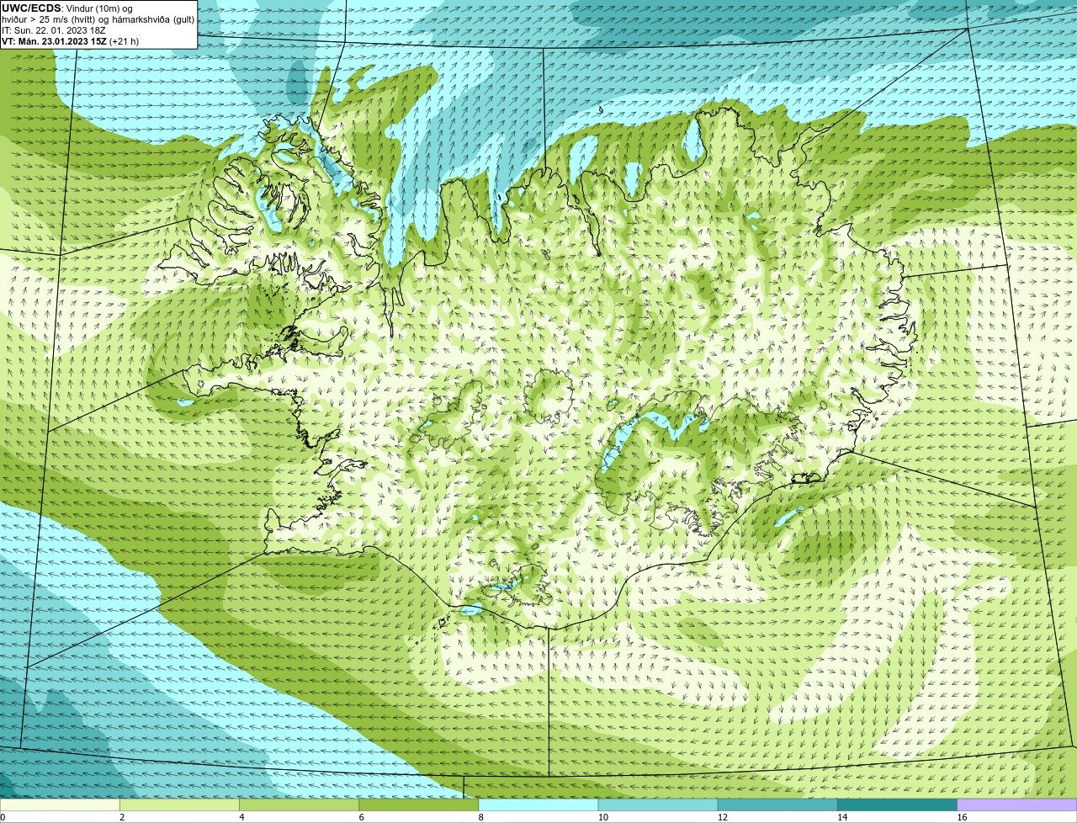Click the lavender above-16 m/s legend swatch
This screenshot has height=823, width=1077.
(x=1016, y=805)
